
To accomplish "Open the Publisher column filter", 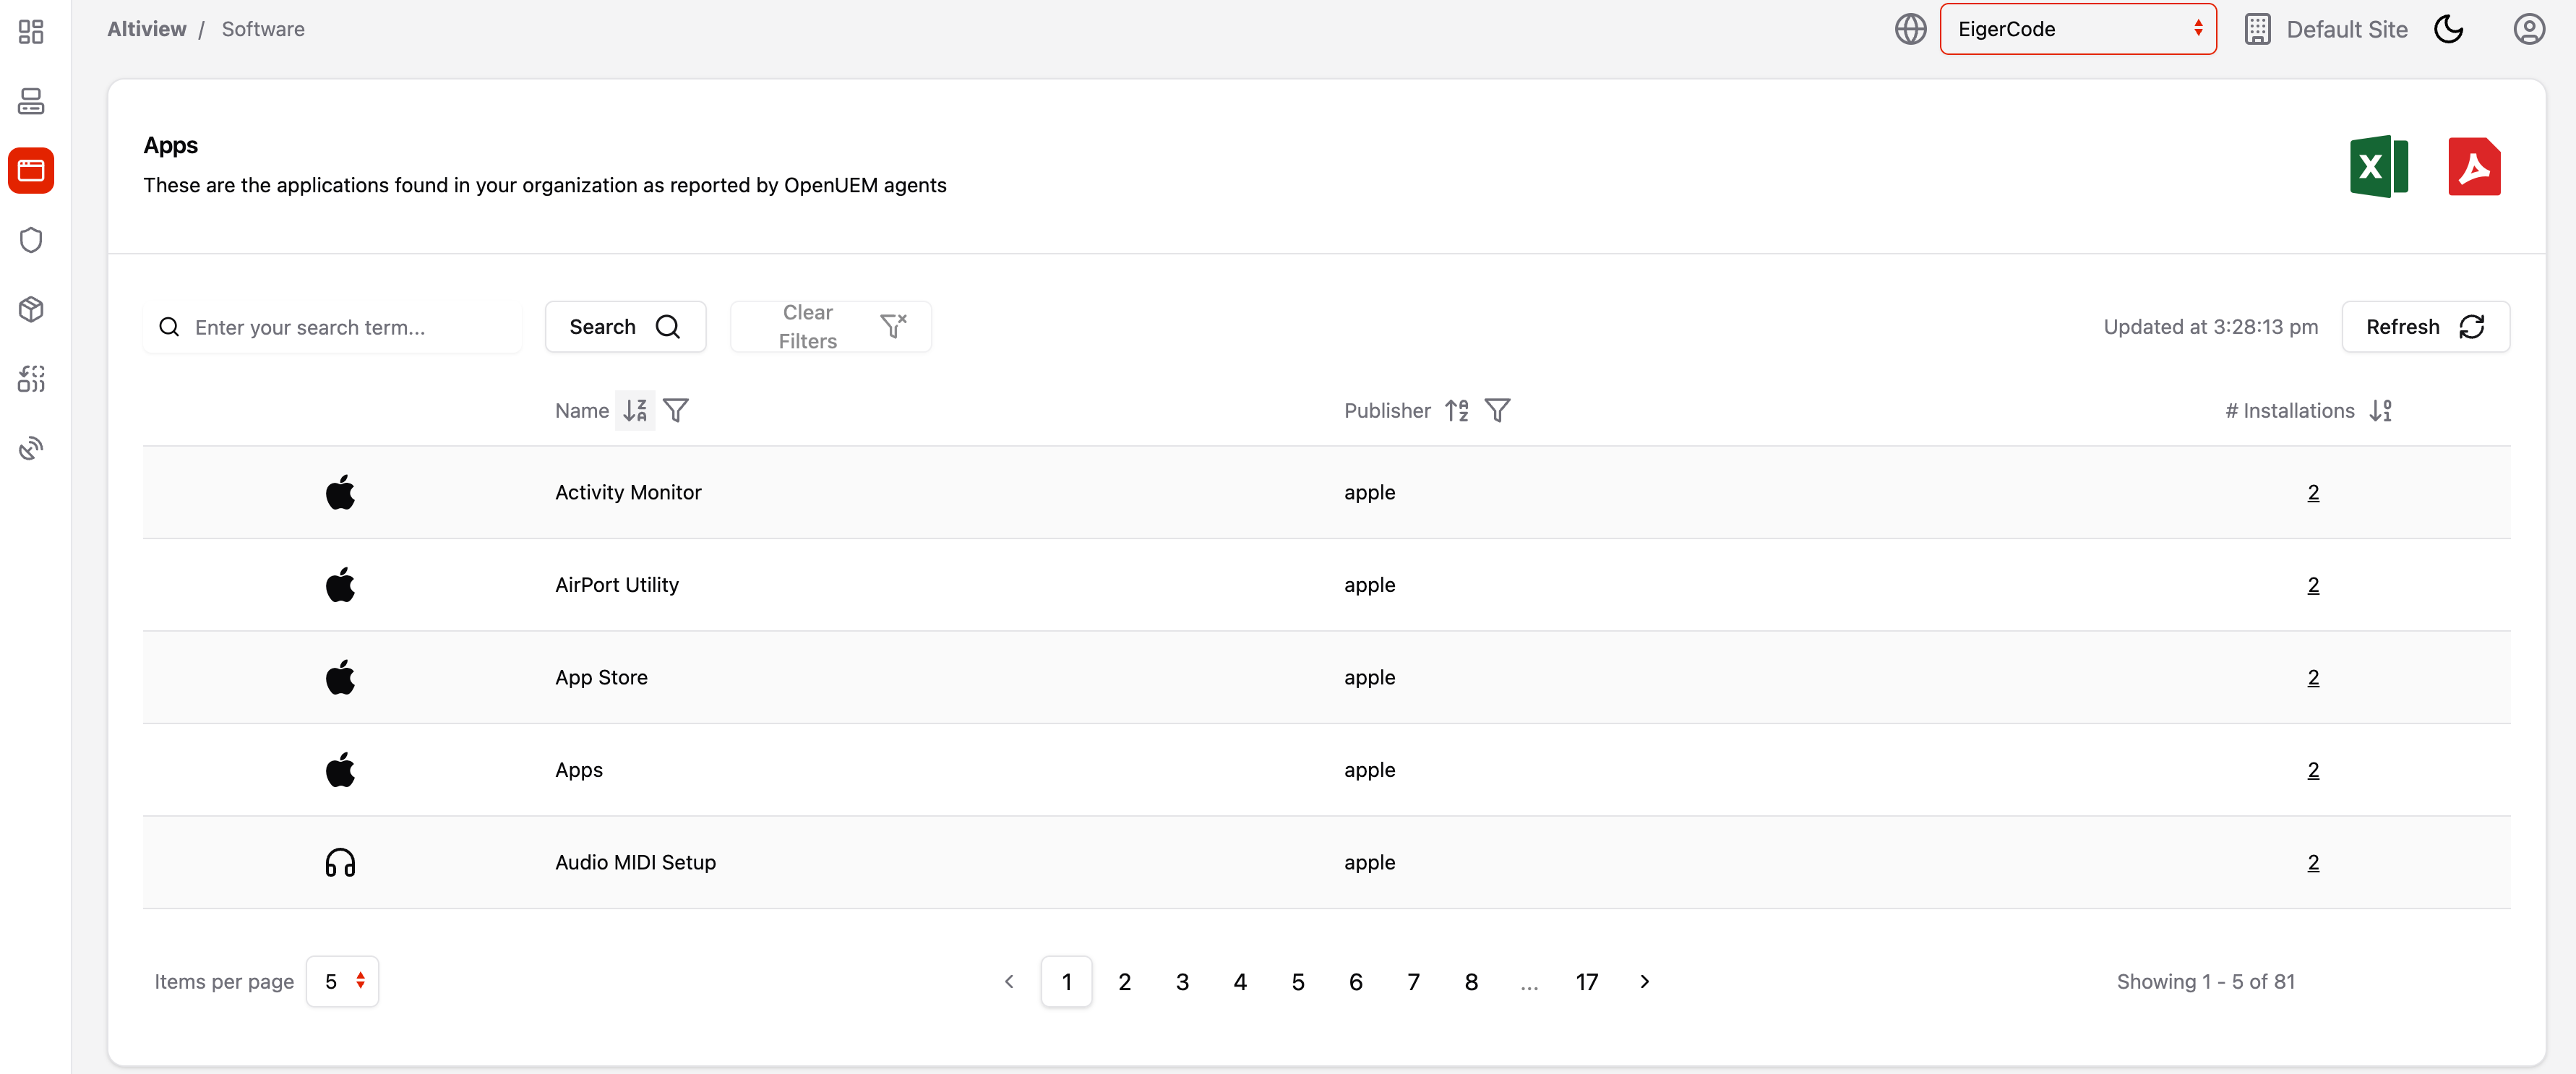I will (x=1497, y=410).
